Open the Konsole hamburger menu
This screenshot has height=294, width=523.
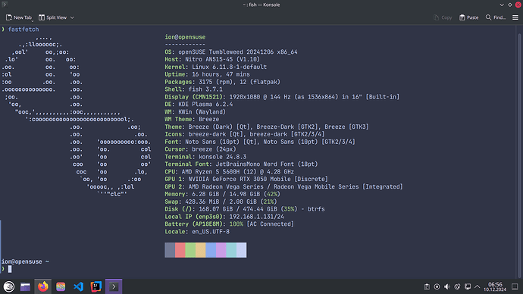(x=515, y=17)
